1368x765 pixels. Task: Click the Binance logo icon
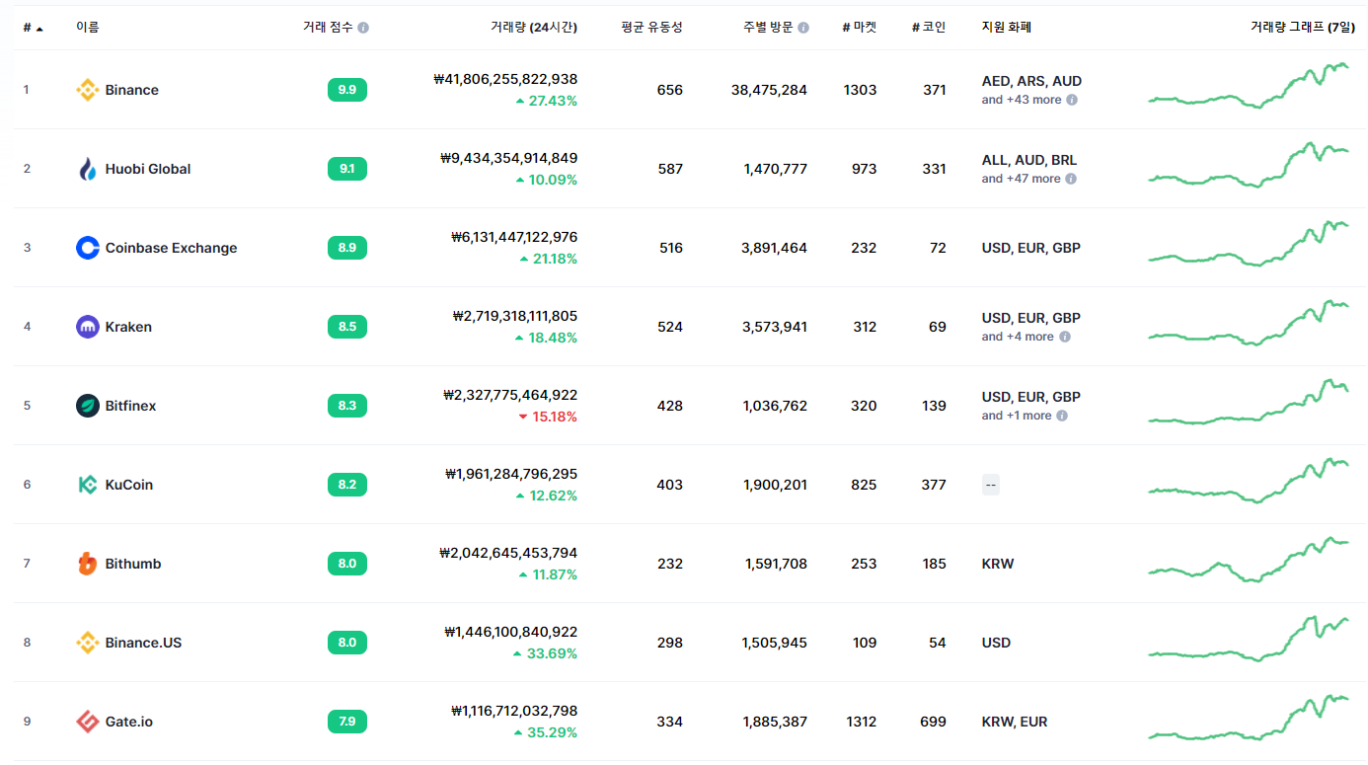pos(88,90)
